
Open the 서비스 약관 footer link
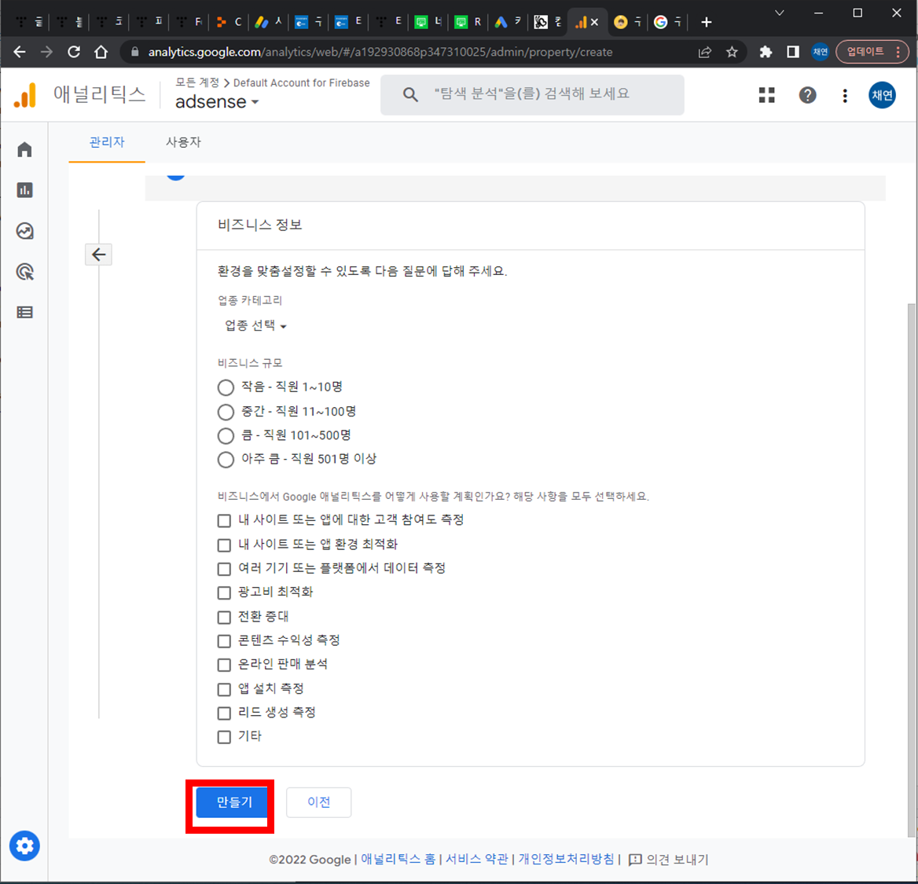pos(476,860)
